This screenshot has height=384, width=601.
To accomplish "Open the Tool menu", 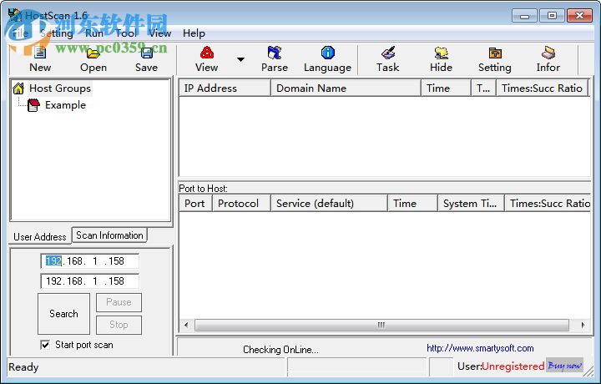I will click(x=126, y=33).
